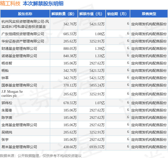Select the 朱蜀秦 shareholder name
This screenshot has width=168, height=158.
(7, 110)
